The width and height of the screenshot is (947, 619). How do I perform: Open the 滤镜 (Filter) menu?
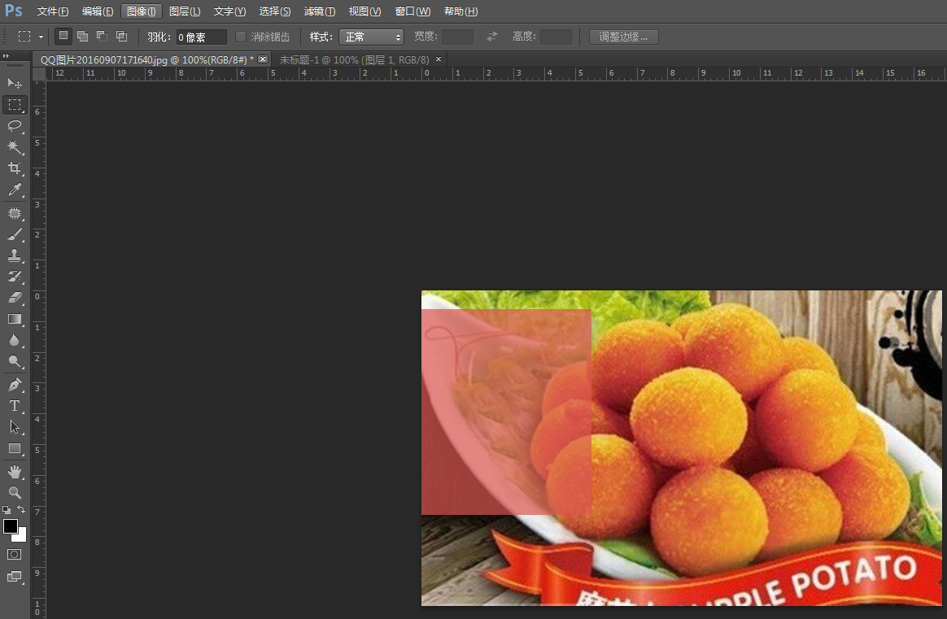click(319, 11)
